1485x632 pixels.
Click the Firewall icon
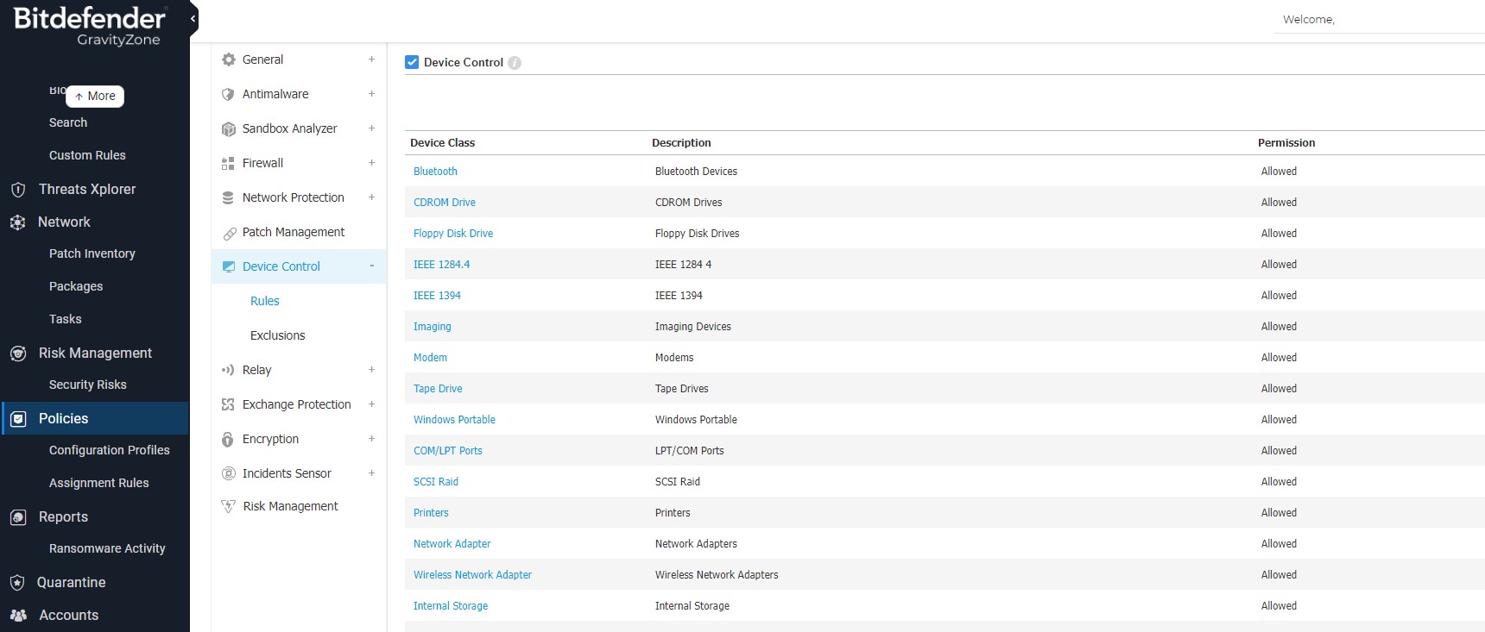[228, 163]
